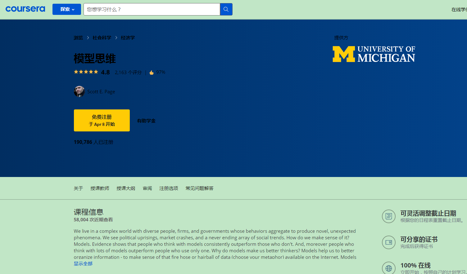Click the 完成后获得证书 subtitle text

point(416,246)
